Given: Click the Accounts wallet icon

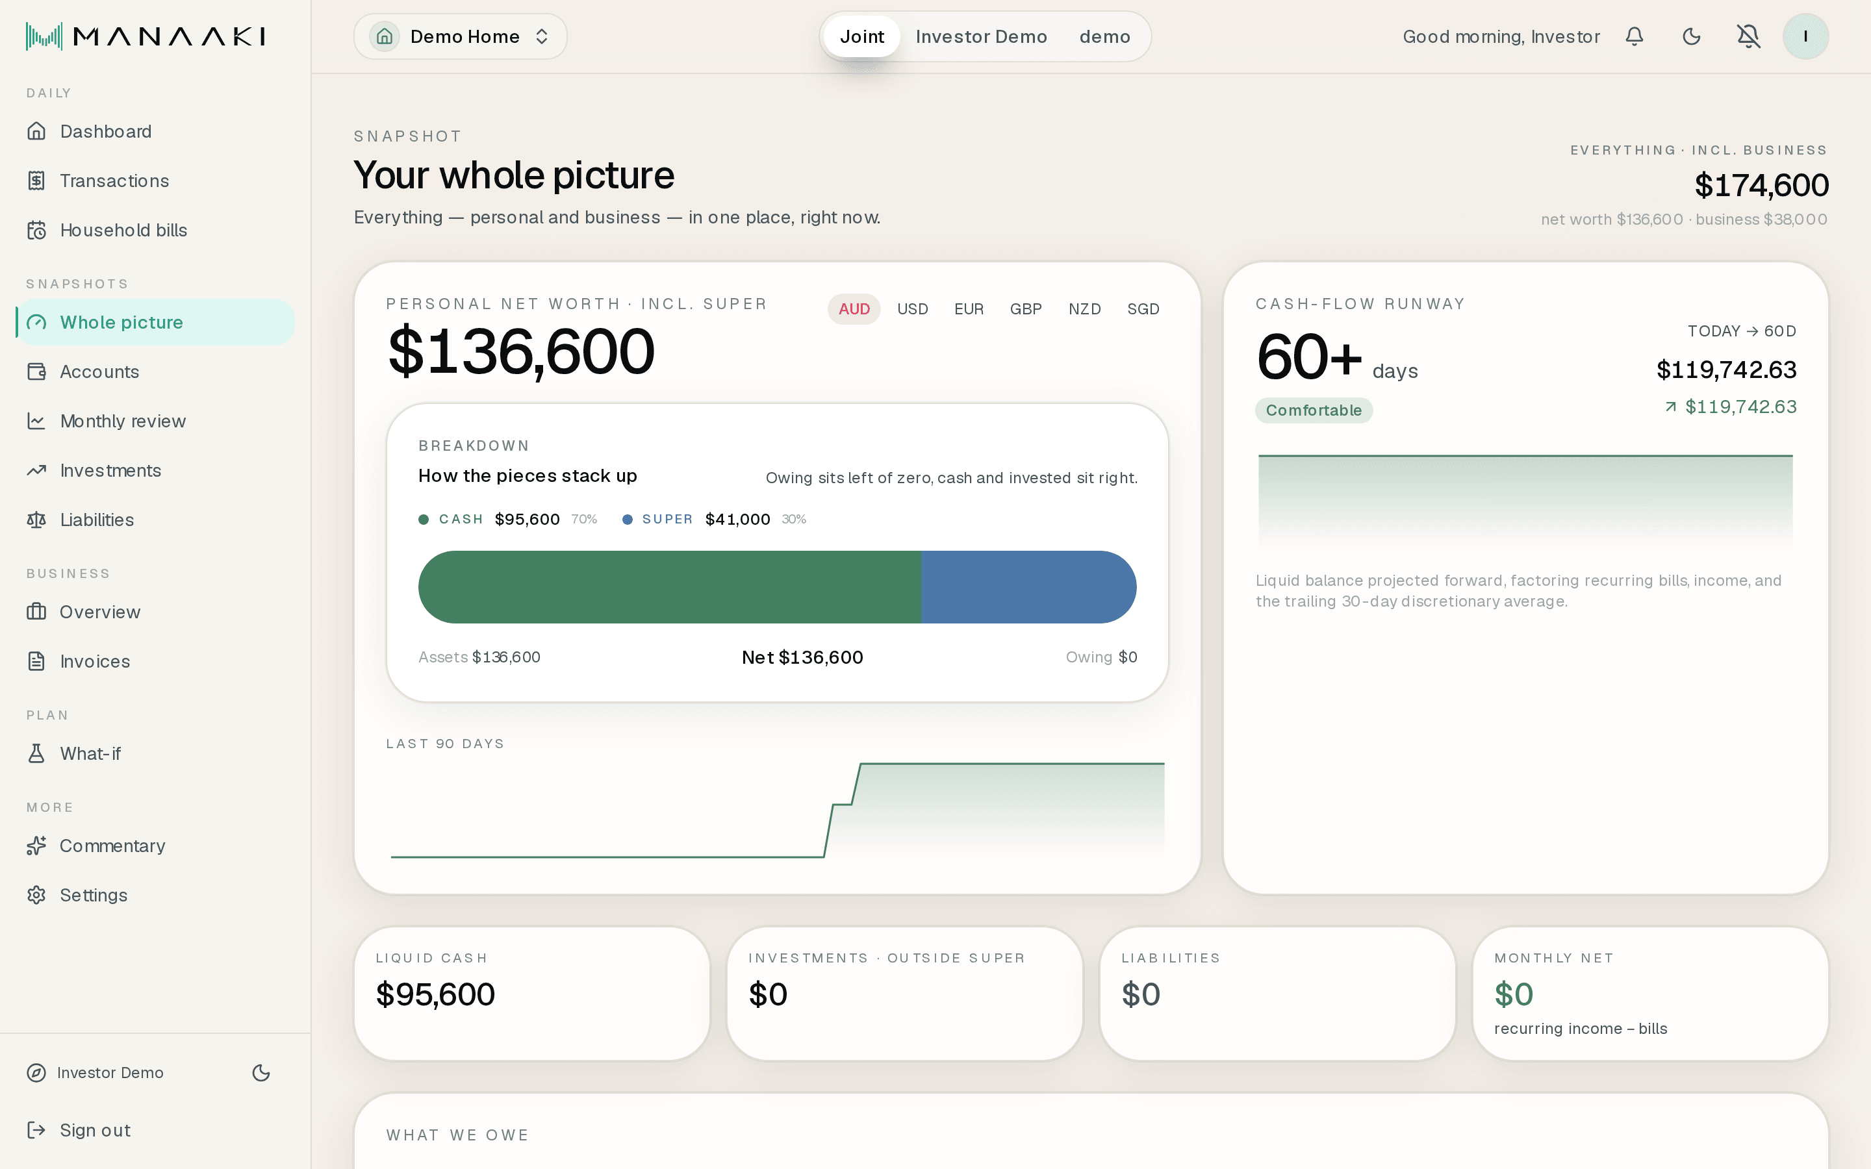Looking at the screenshot, I should 36,372.
